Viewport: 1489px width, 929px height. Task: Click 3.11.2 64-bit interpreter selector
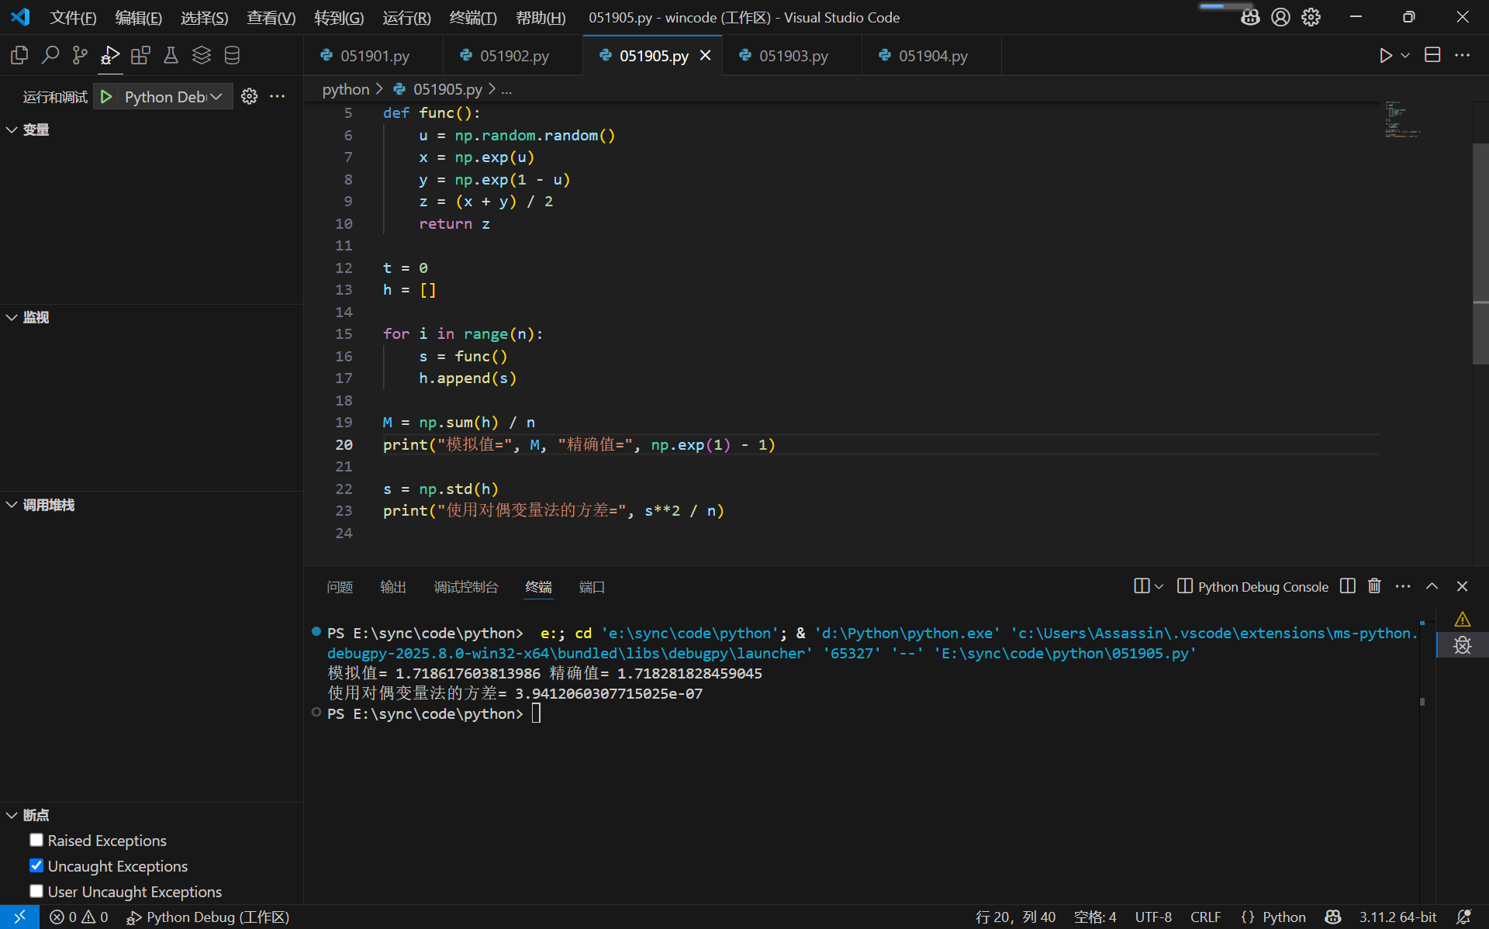click(x=1397, y=917)
